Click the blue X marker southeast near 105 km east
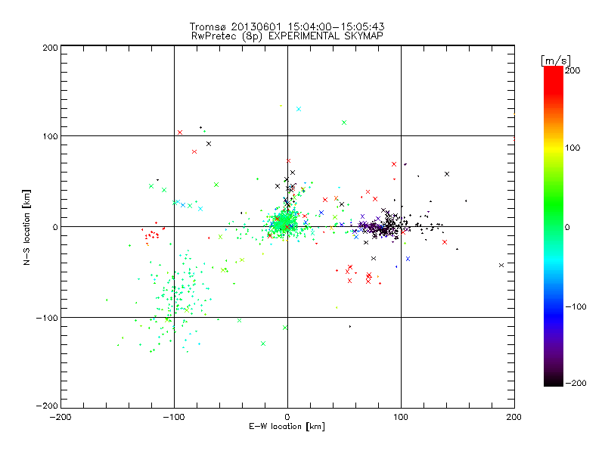The width and height of the screenshot is (605, 454). (408, 259)
